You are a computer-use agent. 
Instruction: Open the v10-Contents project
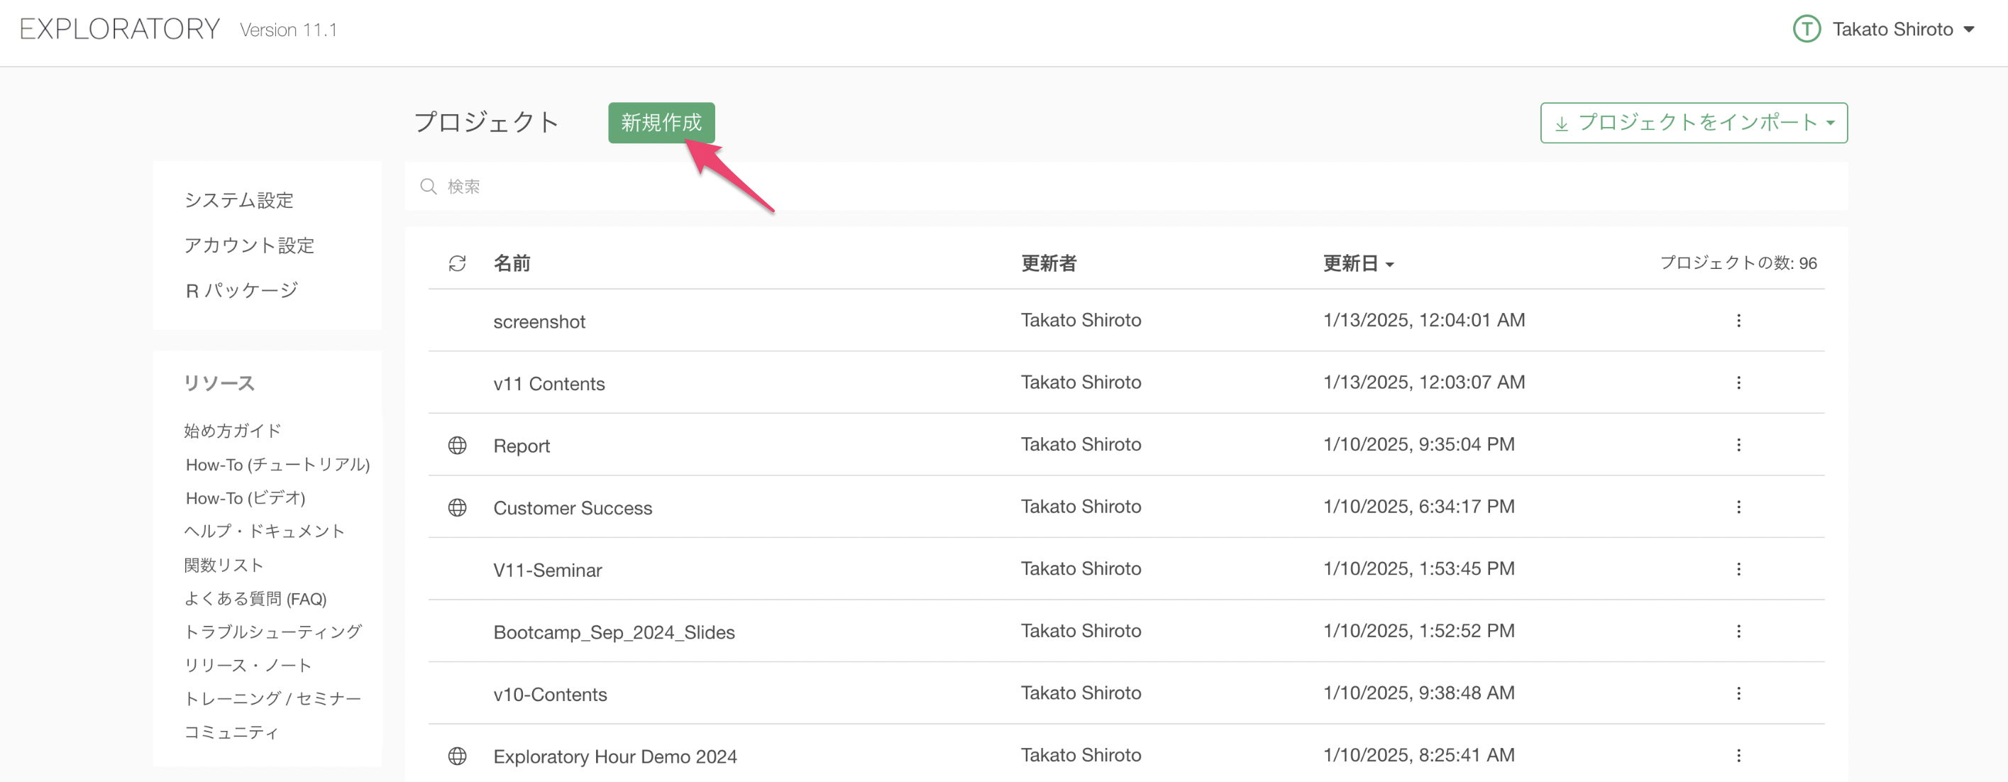click(551, 695)
